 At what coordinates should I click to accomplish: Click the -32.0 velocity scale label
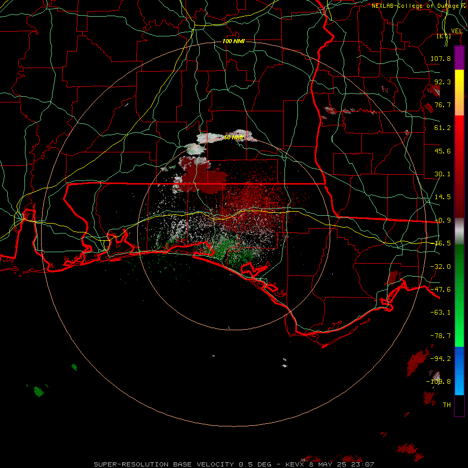(x=440, y=267)
